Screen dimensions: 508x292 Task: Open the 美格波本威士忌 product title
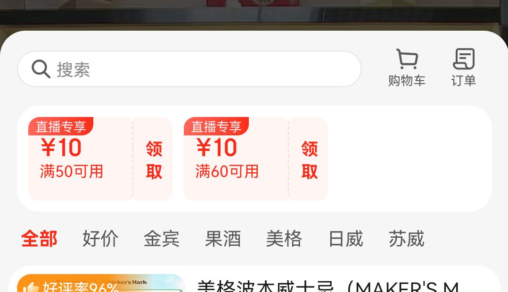[x=328, y=286]
